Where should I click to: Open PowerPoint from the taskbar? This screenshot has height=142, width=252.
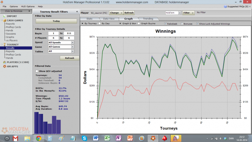click(130, 138)
